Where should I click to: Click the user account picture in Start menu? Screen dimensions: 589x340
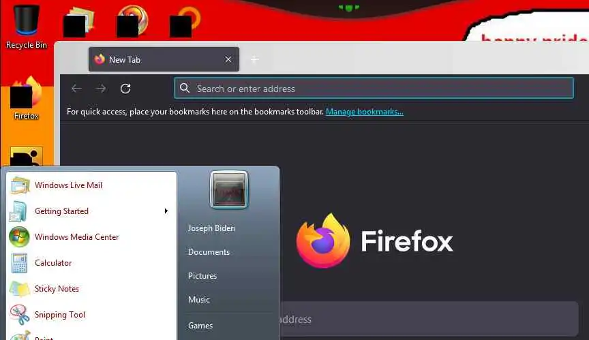(x=229, y=189)
